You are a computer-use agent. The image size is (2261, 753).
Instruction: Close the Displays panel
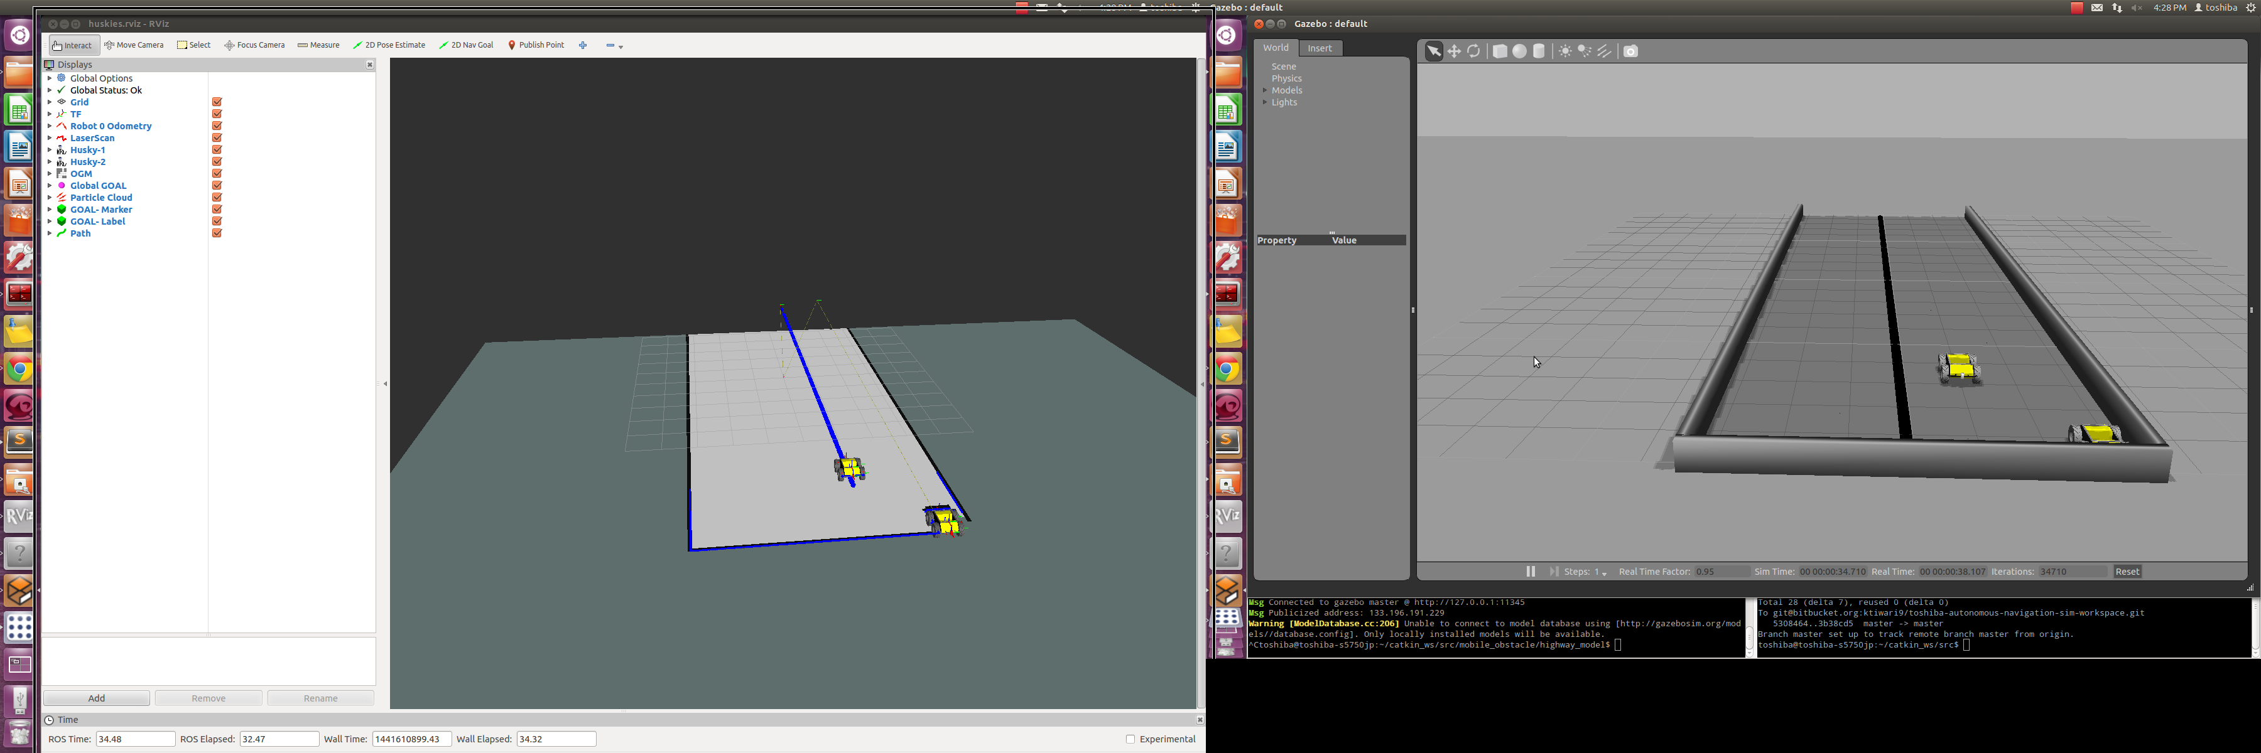[369, 65]
